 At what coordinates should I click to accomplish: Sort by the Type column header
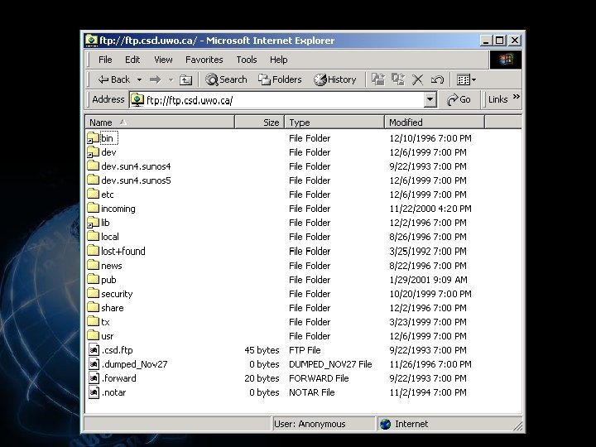(x=334, y=123)
